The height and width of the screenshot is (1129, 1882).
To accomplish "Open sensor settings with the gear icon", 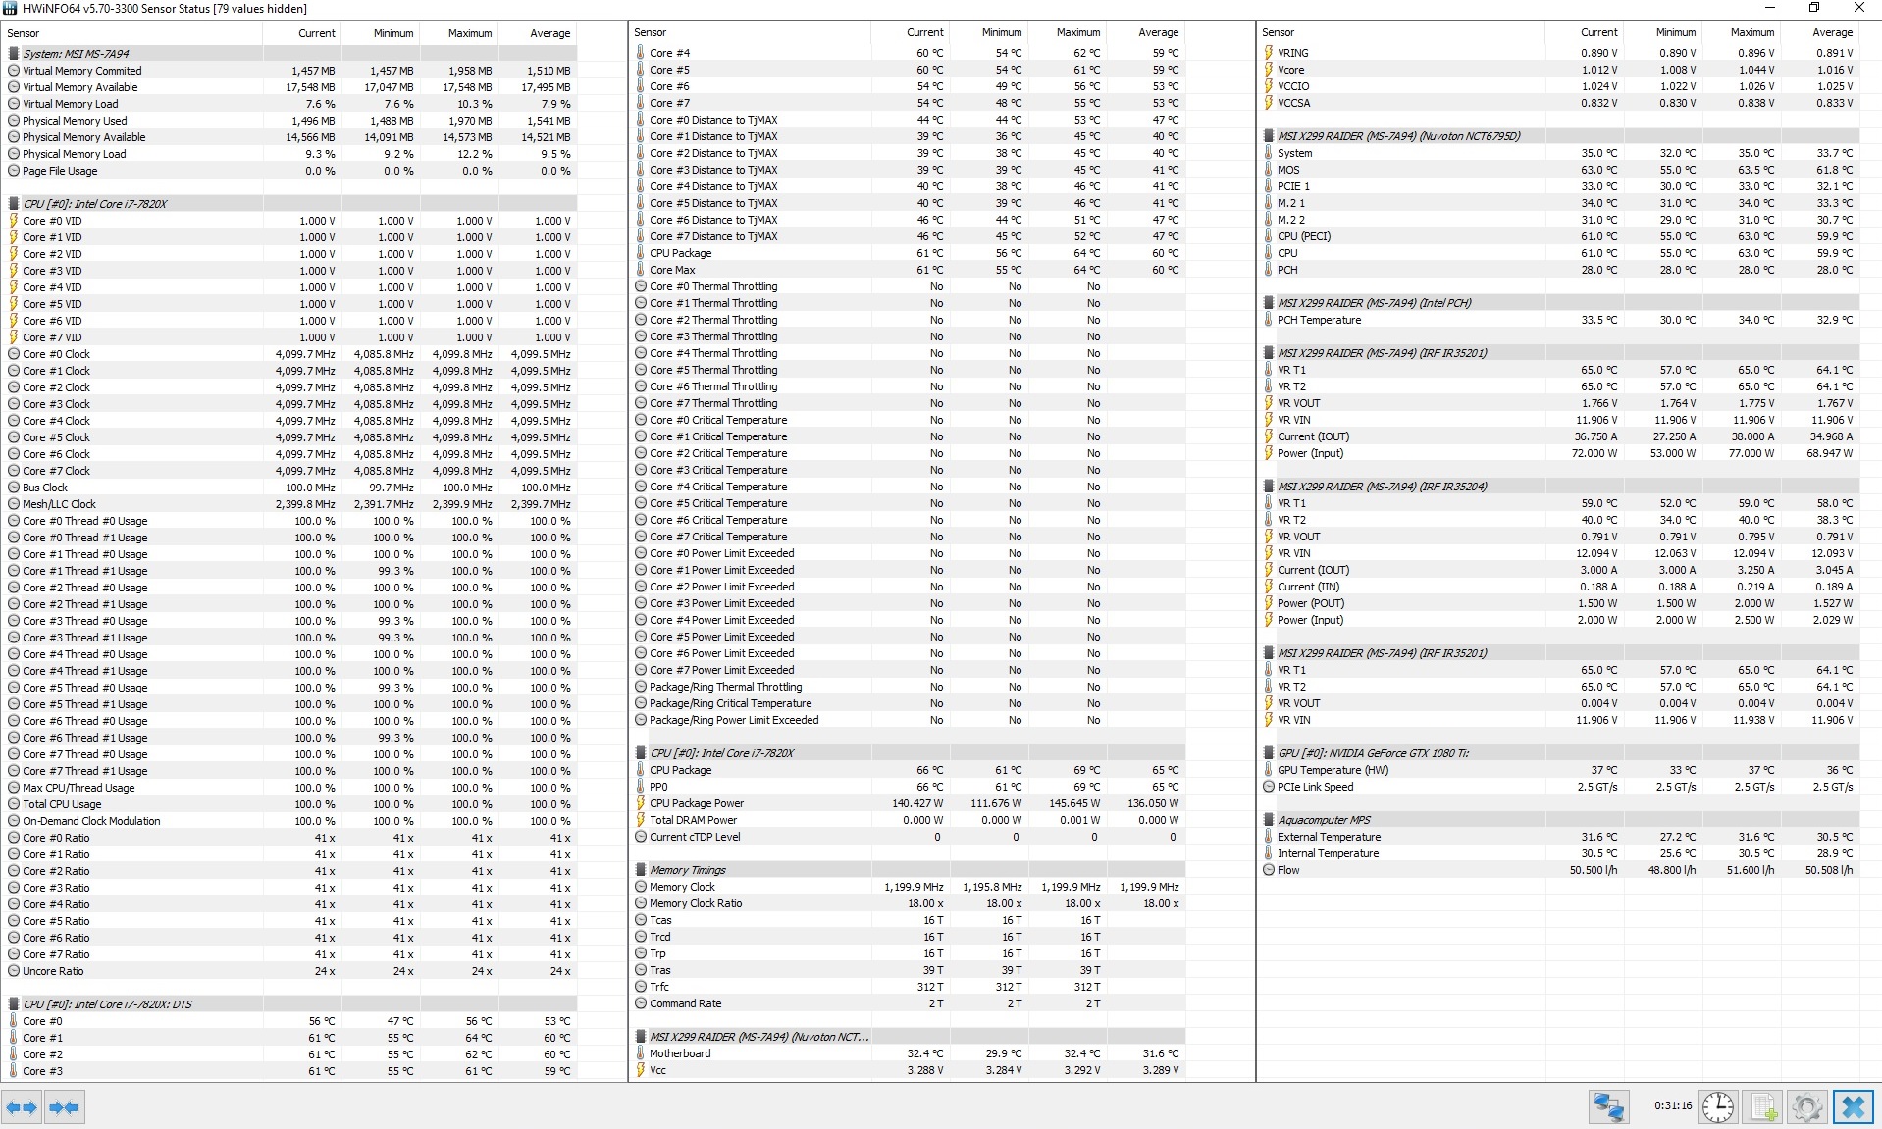I will [1807, 1107].
